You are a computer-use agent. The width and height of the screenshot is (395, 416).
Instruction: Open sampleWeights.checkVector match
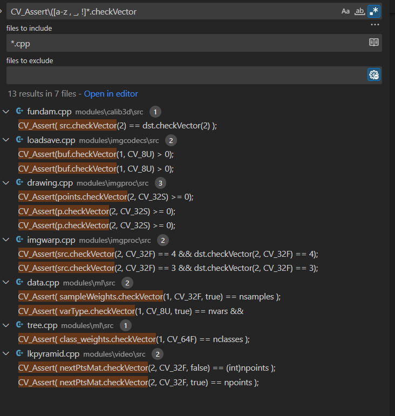(149, 297)
